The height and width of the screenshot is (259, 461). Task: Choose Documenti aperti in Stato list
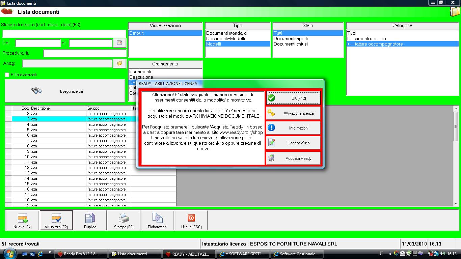point(308,38)
